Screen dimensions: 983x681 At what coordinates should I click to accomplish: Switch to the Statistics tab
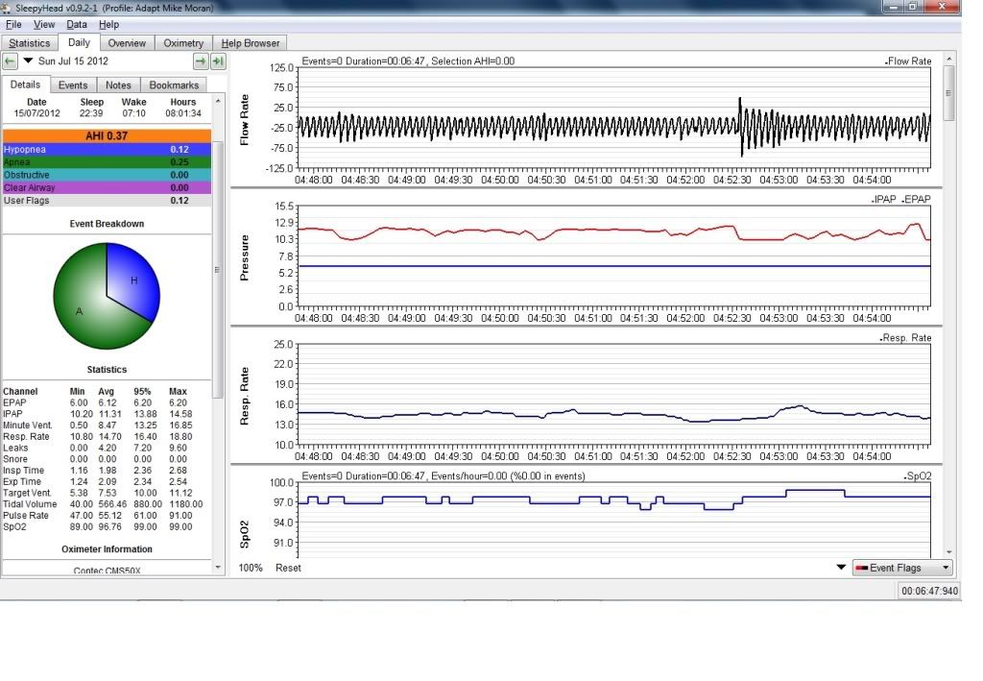30,43
